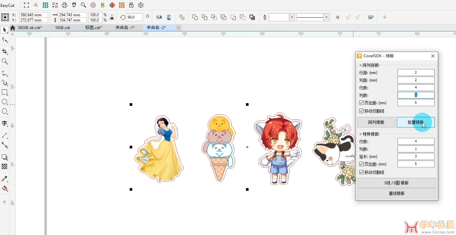Open a new document tab with plus
The image size is (456, 235).
pyautogui.click(x=178, y=27)
